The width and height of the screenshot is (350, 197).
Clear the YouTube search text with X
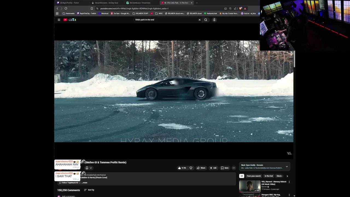click(x=200, y=20)
